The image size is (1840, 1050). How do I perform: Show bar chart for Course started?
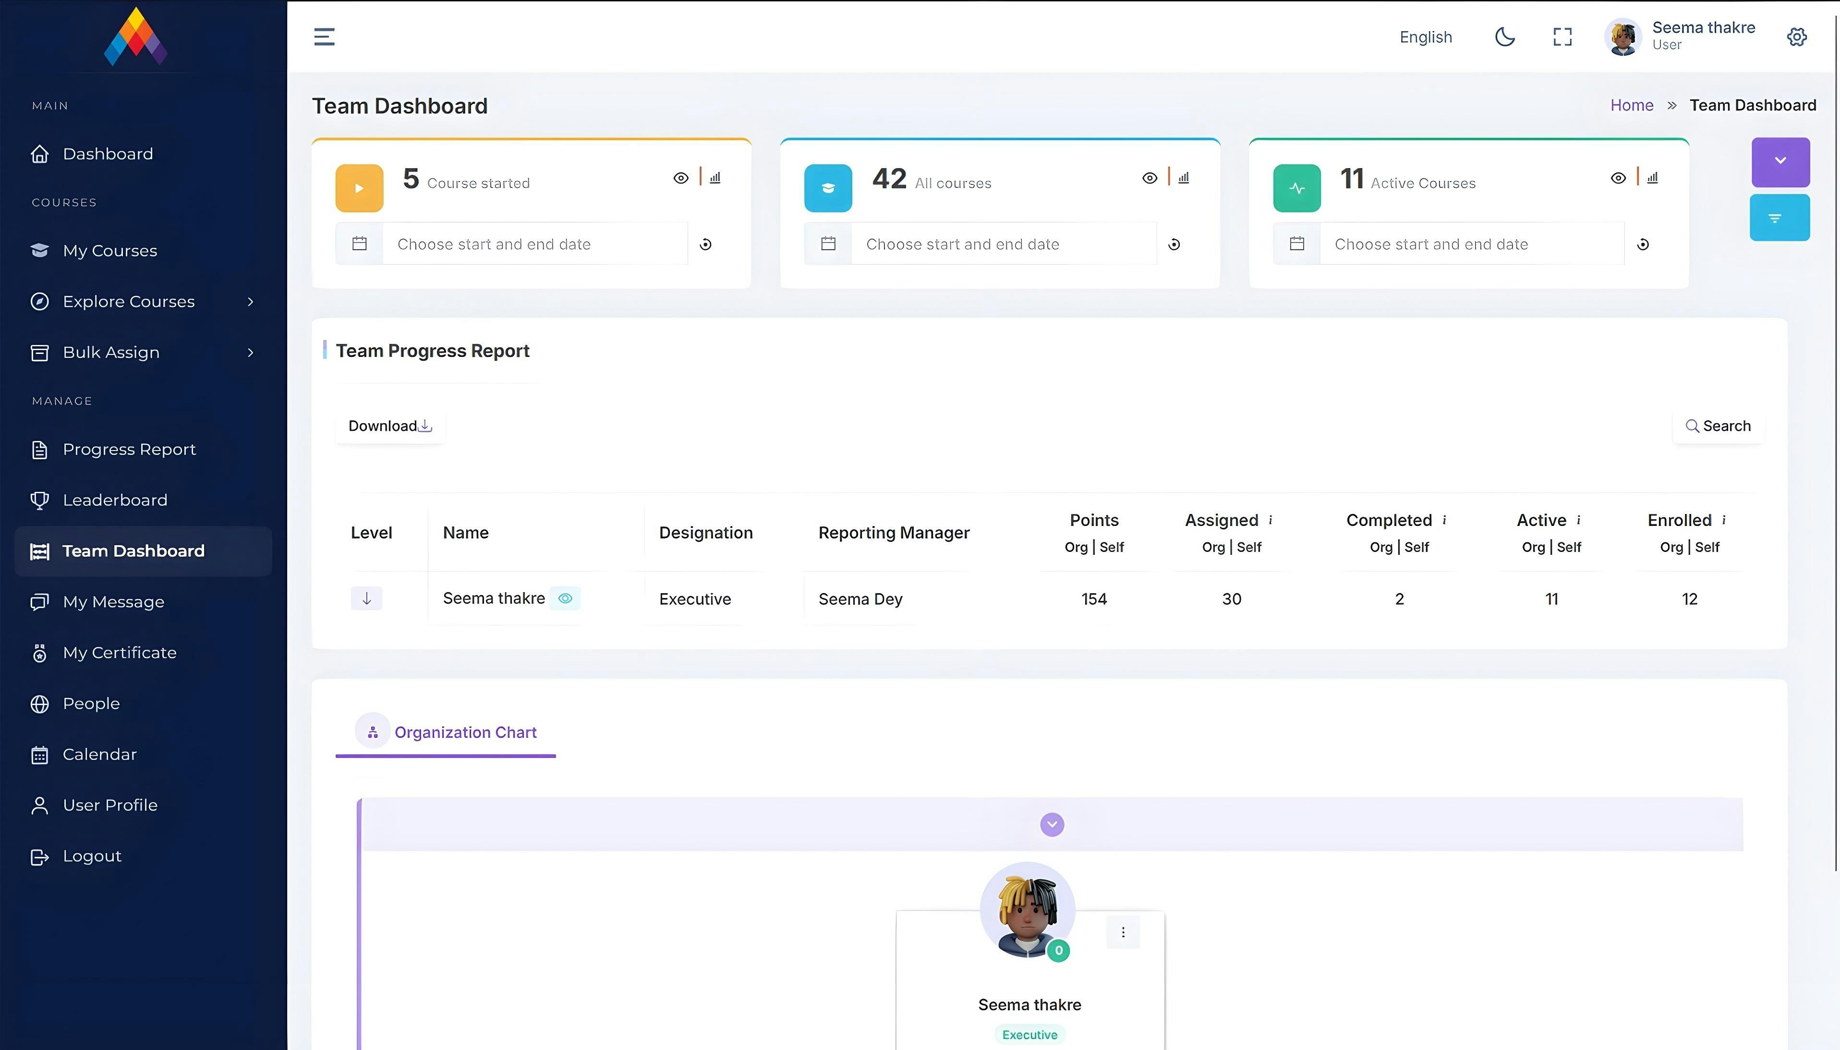pyautogui.click(x=715, y=177)
